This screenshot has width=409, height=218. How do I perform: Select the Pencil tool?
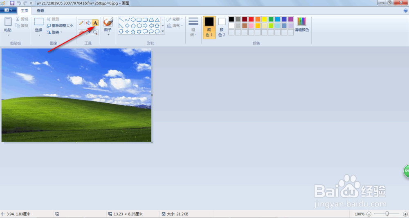(x=81, y=23)
